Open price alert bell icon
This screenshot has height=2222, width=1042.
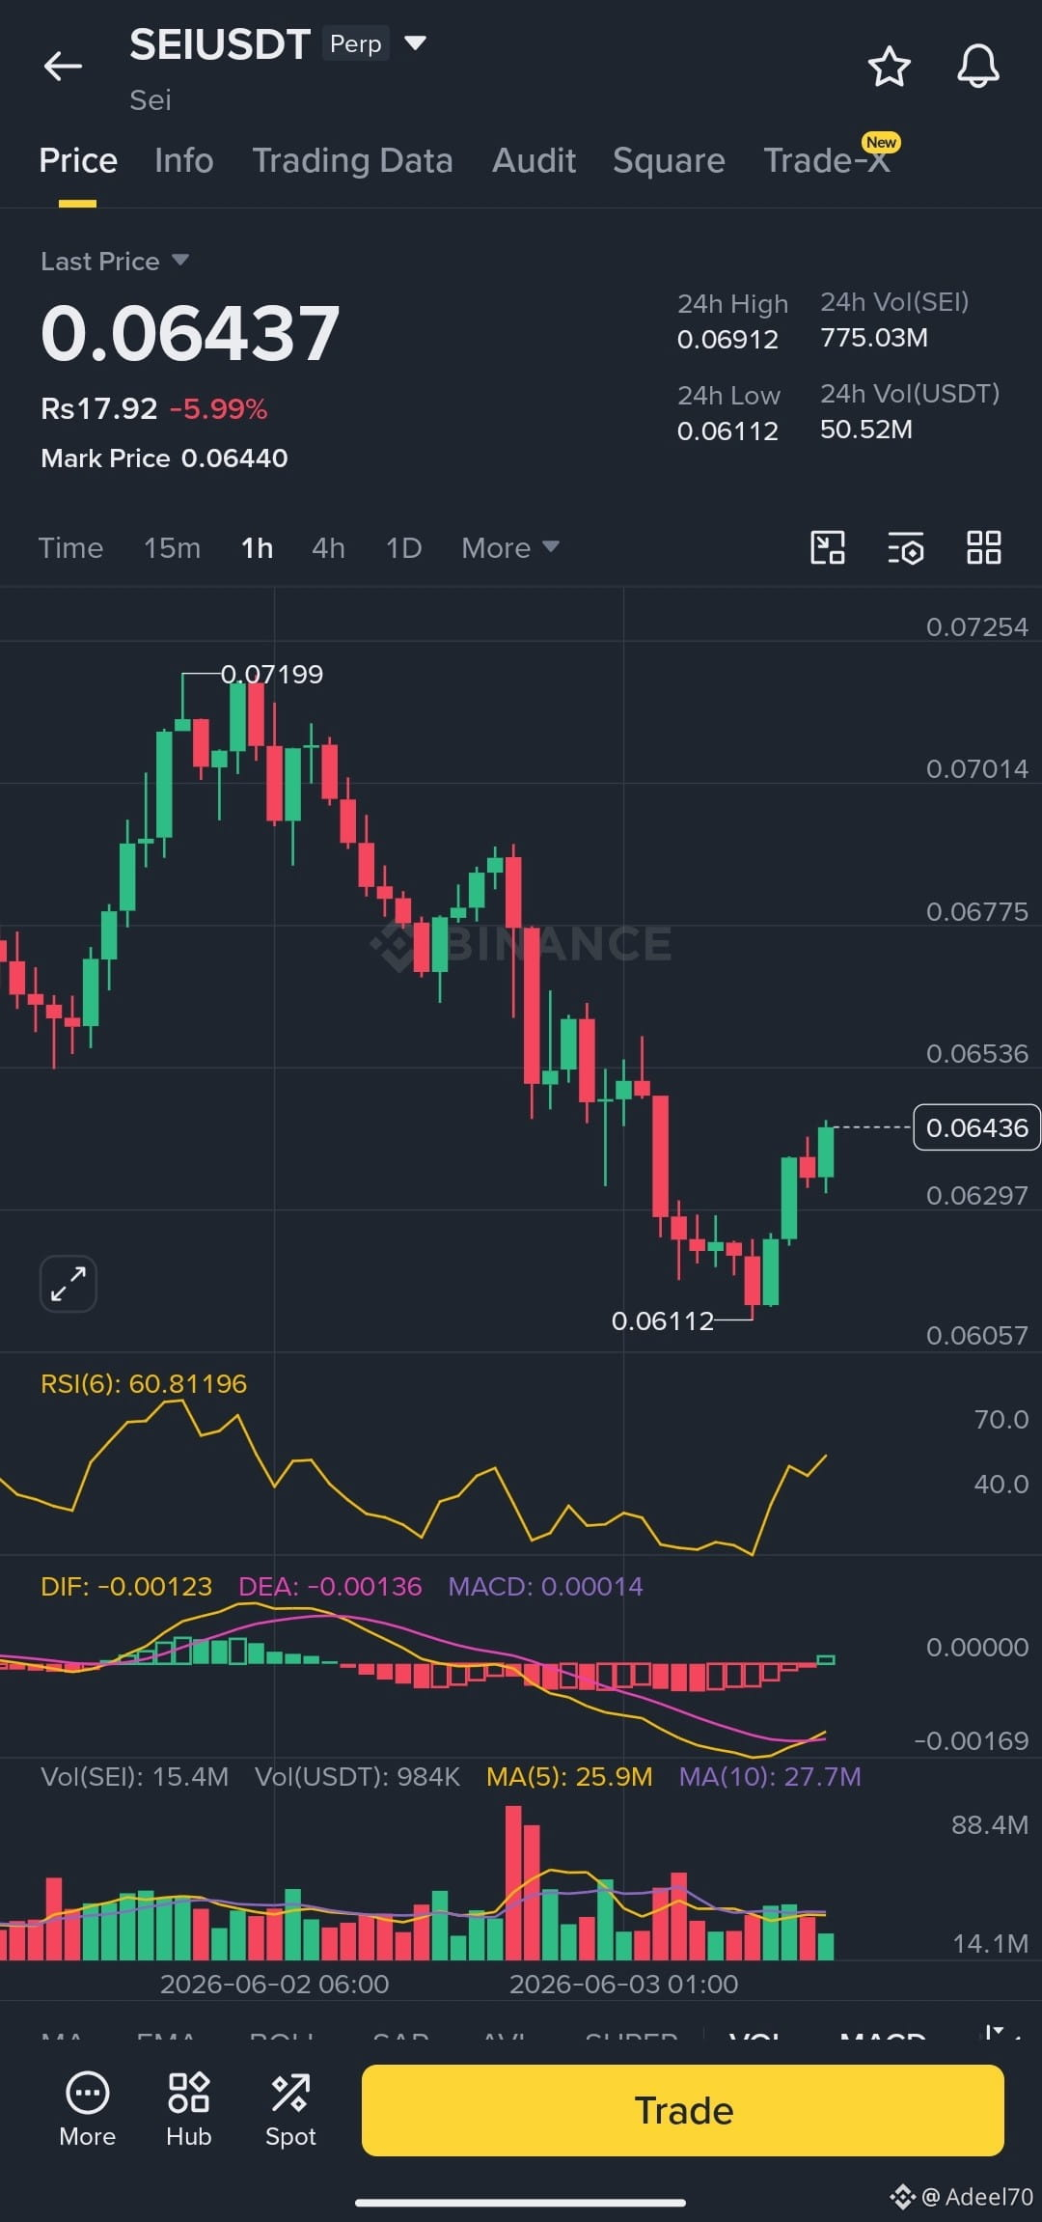pos(977,67)
